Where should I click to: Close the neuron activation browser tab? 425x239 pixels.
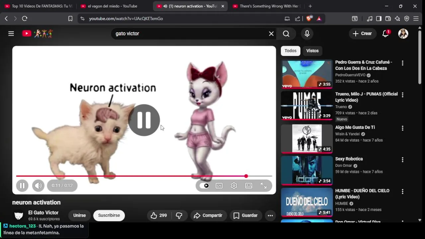(222, 6)
